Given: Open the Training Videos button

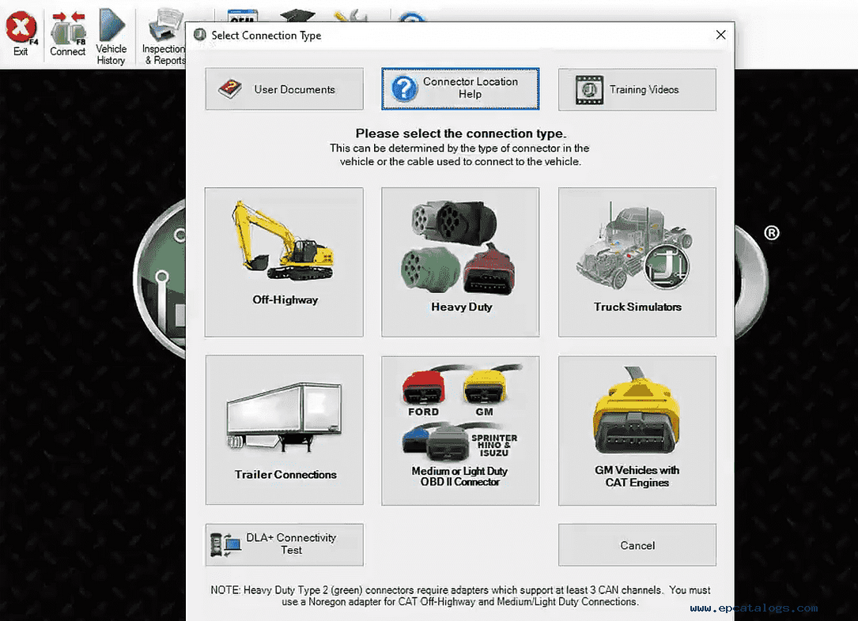Looking at the screenshot, I should pyautogui.click(x=637, y=89).
